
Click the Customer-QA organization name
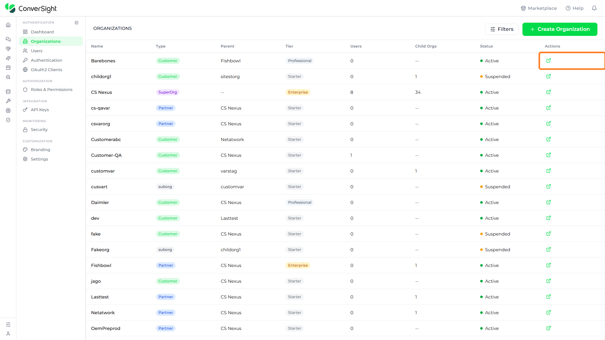tap(106, 155)
